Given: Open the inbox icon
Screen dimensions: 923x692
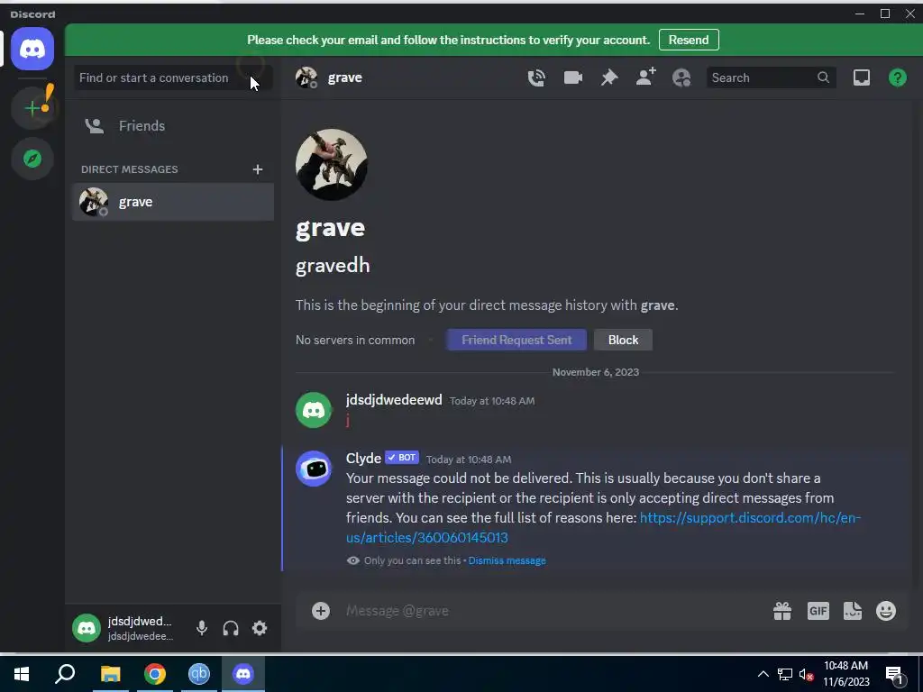Looking at the screenshot, I should [x=861, y=77].
